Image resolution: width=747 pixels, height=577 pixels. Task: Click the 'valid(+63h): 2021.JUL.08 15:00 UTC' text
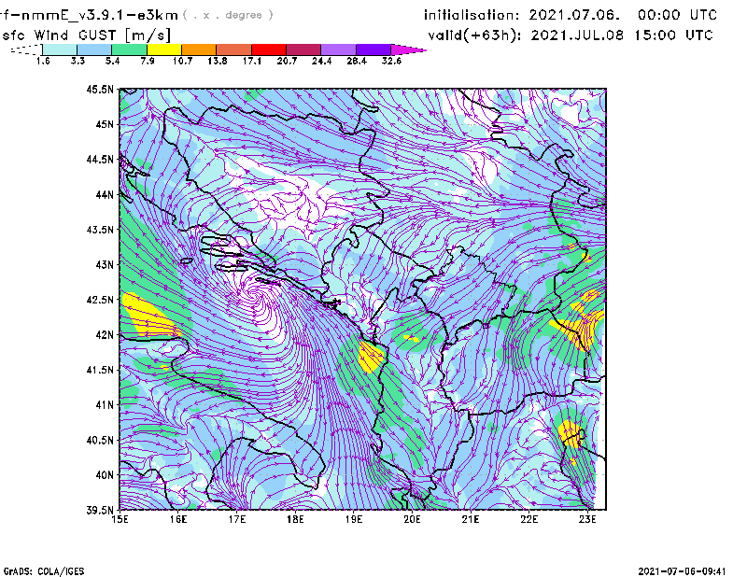(x=571, y=35)
